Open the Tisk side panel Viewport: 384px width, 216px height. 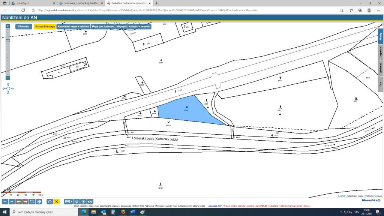[380, 84]
